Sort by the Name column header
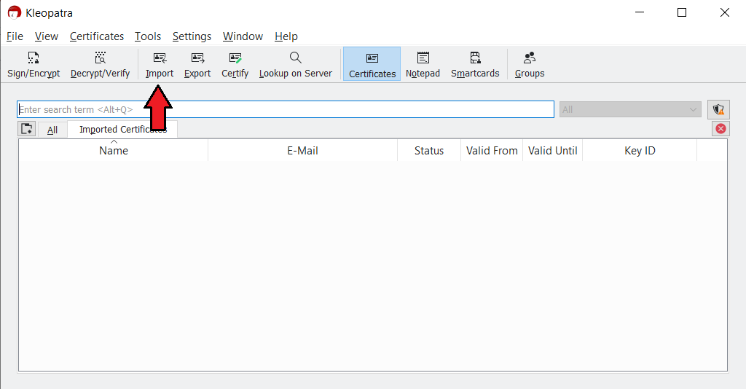 (113, 150)
